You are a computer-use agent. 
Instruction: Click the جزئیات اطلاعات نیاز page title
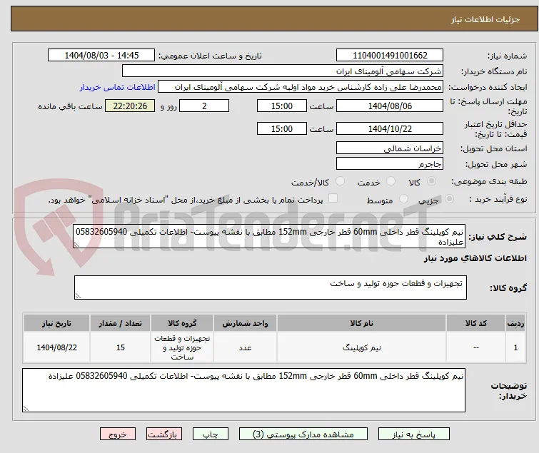pos(485,19)
